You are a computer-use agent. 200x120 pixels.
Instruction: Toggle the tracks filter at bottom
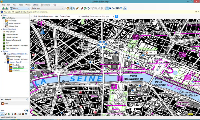coord(12,114)
